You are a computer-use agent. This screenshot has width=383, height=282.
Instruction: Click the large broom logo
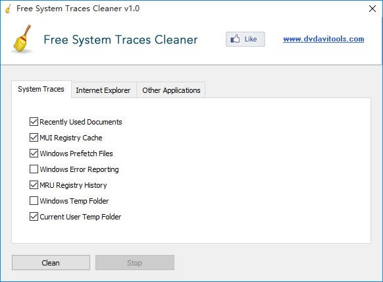point(22,38)
